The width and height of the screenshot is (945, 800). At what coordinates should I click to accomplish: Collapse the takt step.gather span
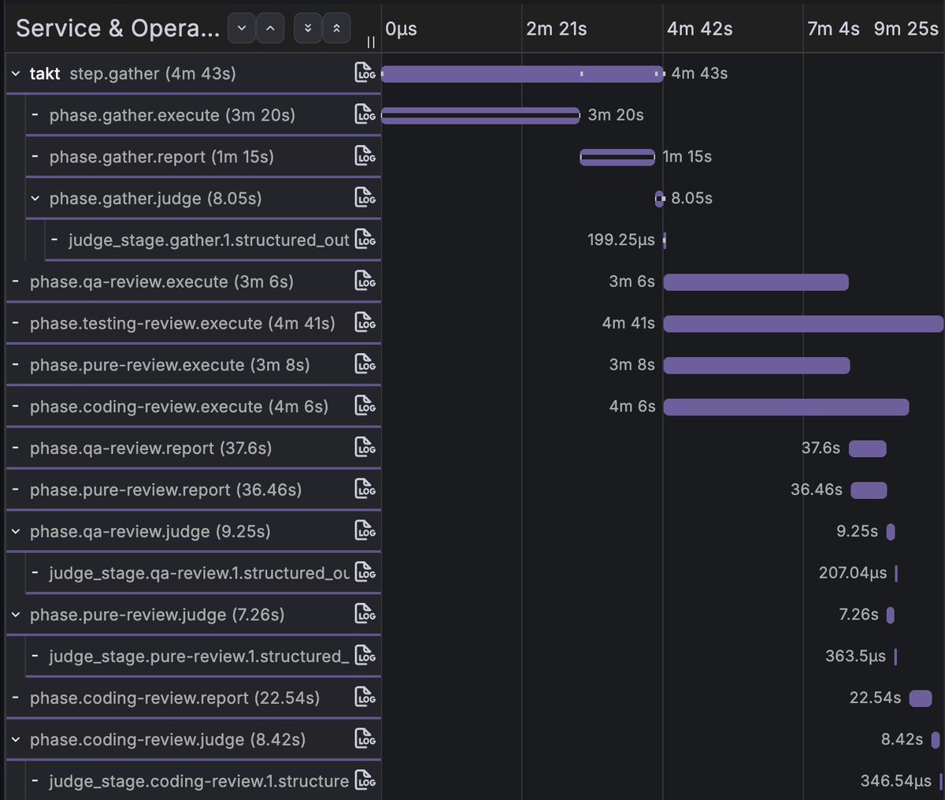(16, 73)
